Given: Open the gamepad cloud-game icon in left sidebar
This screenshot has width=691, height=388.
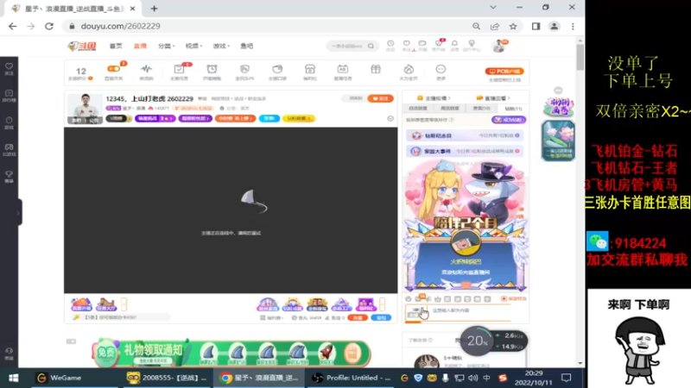Looking at the screenshot, I should tap(10, 149).
